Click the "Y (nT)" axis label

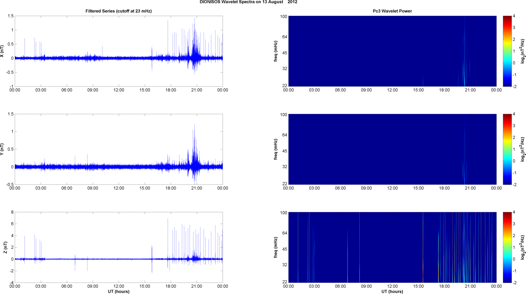point(2,149)
